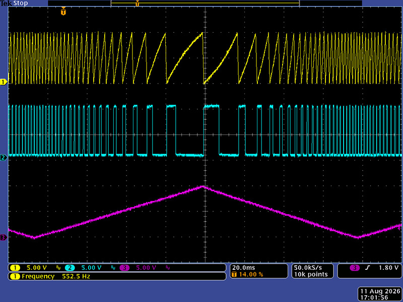Click the Frequency measurement label
Image resolution: width=403 pixels, height=302 pixels.
pyautogui.click(x=38, y=276)
